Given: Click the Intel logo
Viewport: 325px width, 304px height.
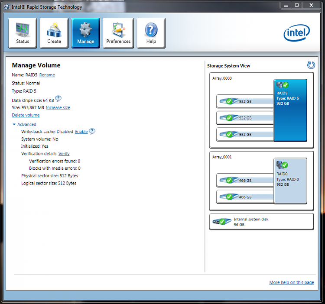Looking at the screenshot, I should [x=296, y=33].
